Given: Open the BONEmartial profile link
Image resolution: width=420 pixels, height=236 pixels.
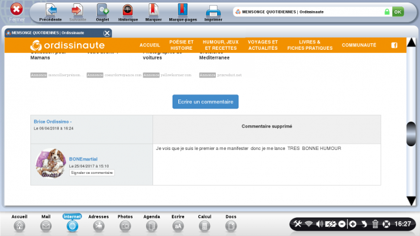Looking at the screenshot, I should point(83,159).
